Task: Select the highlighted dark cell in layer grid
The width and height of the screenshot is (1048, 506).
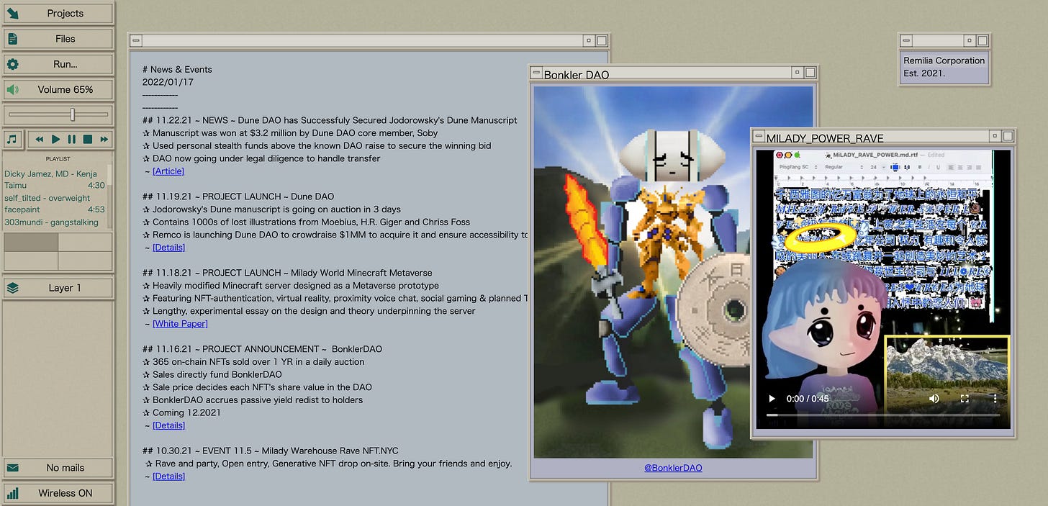Action: (x=31, y=243)
